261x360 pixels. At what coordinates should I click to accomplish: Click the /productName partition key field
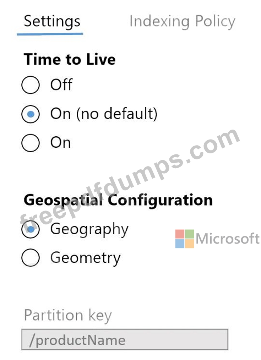pyautogui.click(x=124, y=340)
